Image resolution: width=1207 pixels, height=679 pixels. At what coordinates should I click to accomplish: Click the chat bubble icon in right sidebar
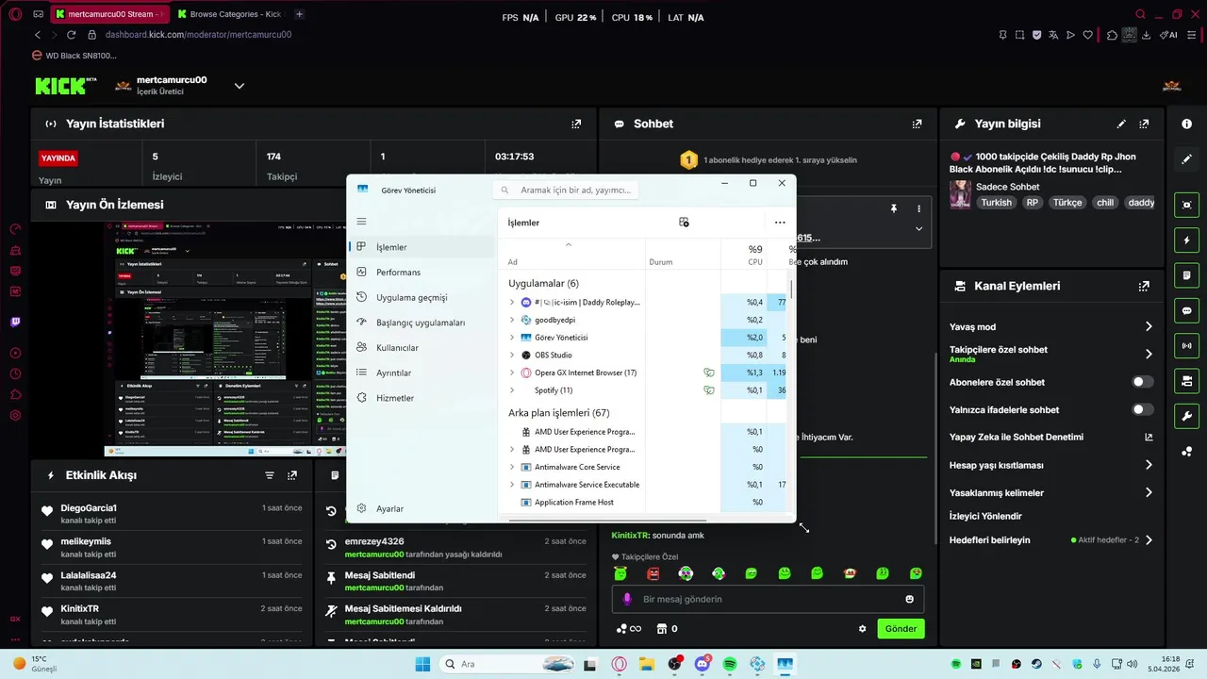pos(1186,310)
